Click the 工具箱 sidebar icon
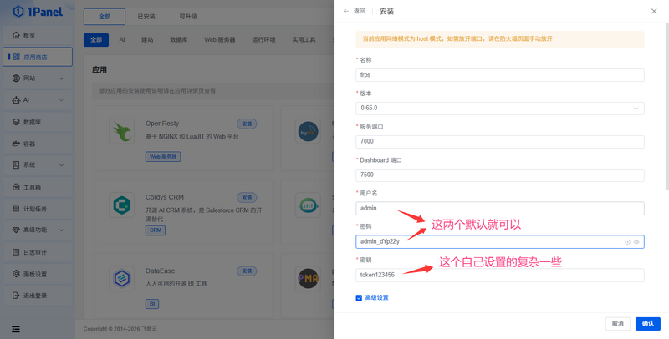 (17, 187)
